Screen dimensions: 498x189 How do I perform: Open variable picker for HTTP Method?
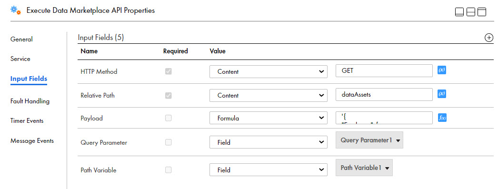pyautogui.click(x=442, y=70)
